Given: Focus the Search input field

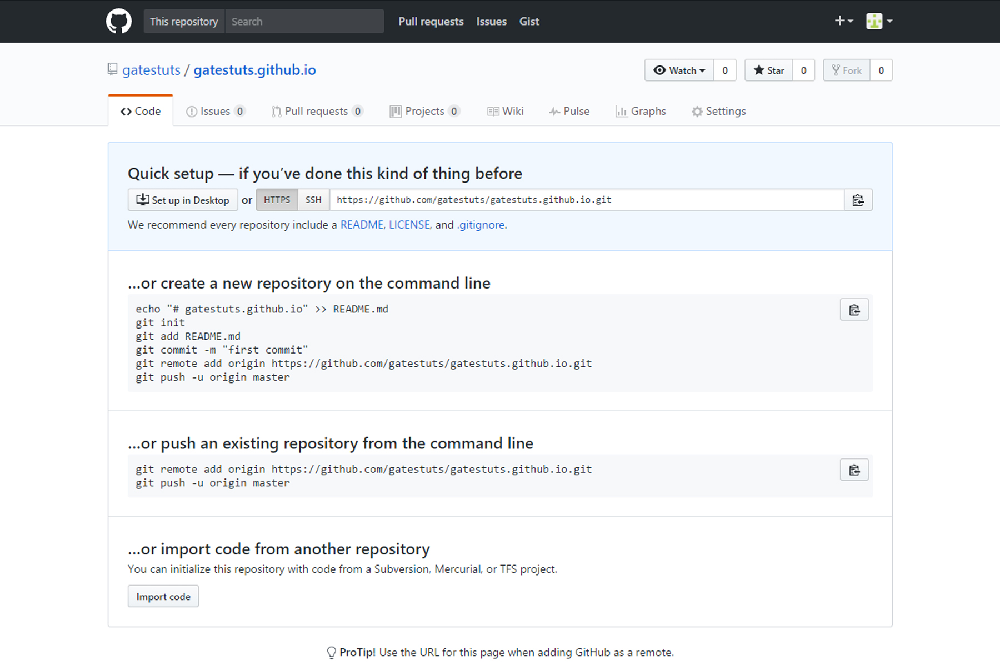Looking at the screenshot, I should 304,21.
